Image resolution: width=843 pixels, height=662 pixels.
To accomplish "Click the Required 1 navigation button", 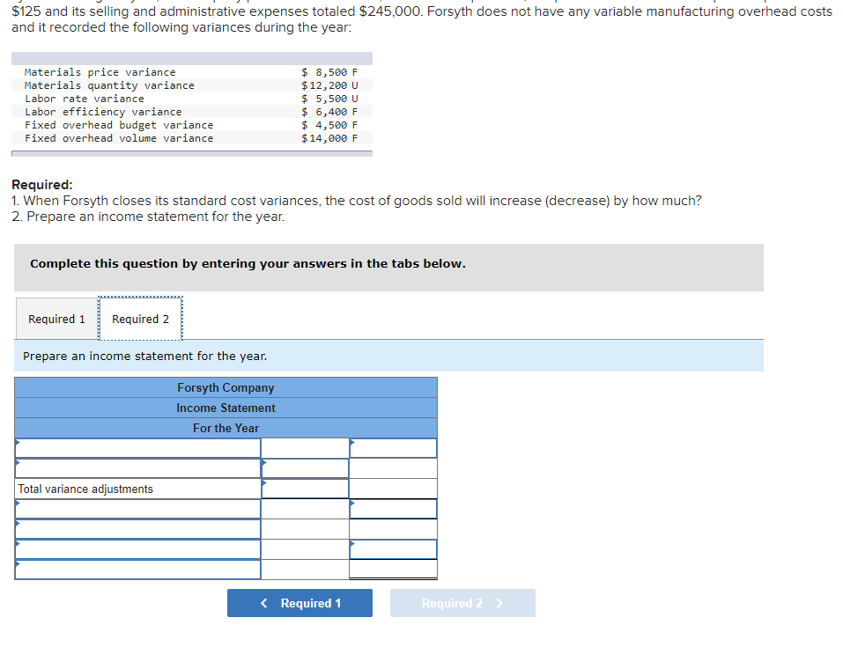I will point(299,603).
